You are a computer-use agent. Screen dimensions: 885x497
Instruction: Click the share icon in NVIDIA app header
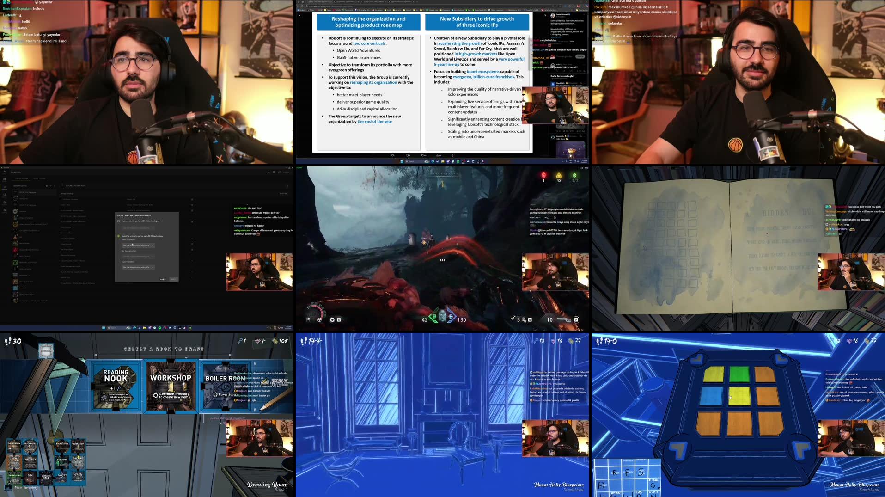coord(269,172)
